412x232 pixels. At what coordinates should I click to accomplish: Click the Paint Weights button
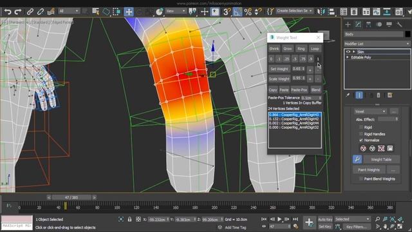(x=369, y=170)
